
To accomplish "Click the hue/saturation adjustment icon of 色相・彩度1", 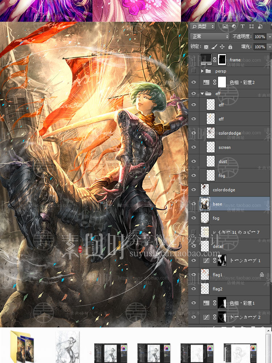I will tap(206, 303).
